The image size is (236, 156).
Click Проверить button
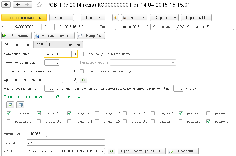[183, 151]
